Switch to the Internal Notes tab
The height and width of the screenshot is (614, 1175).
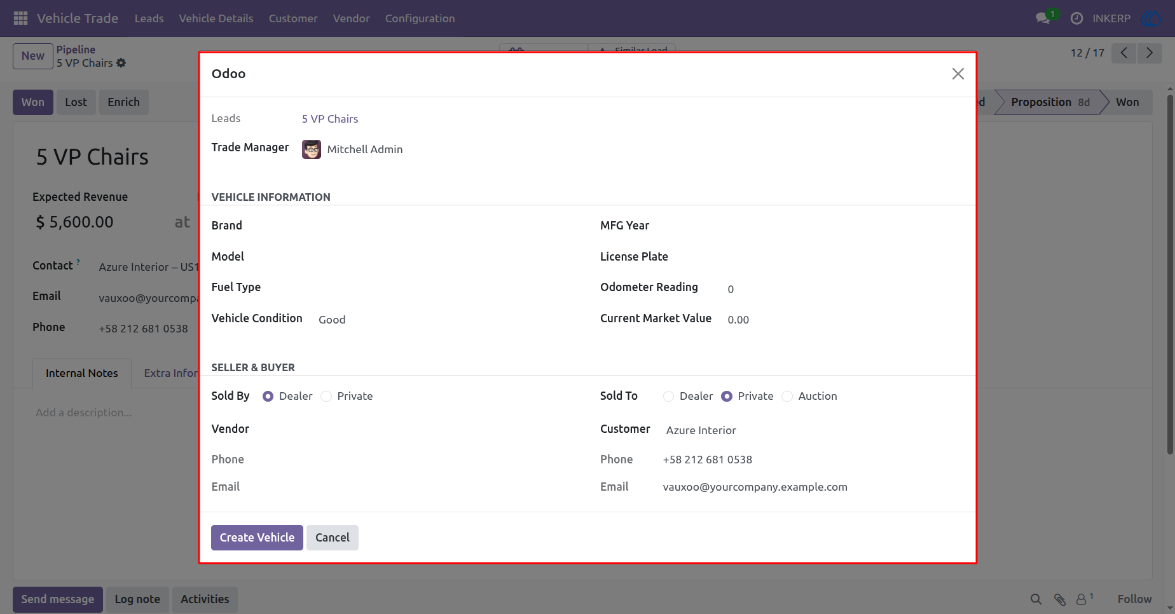(81, 373)
